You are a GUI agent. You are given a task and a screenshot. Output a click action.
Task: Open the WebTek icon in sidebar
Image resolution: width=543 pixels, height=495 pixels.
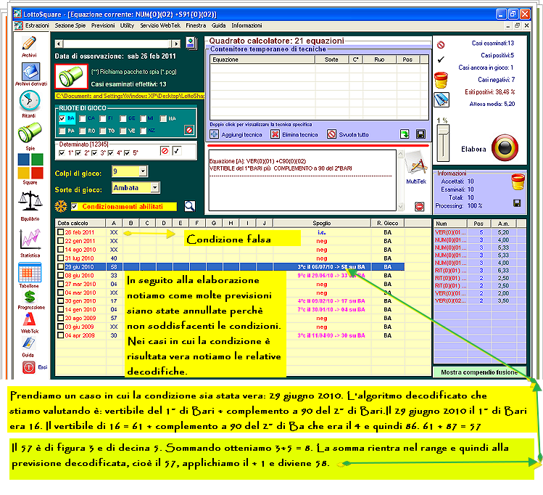(x=30, y=319)
